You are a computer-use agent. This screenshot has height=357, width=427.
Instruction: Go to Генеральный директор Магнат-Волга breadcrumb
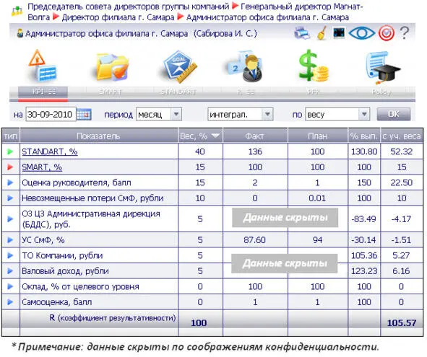coord(302,6)
